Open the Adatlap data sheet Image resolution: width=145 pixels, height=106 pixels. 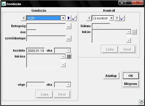[x=111, y=76]
